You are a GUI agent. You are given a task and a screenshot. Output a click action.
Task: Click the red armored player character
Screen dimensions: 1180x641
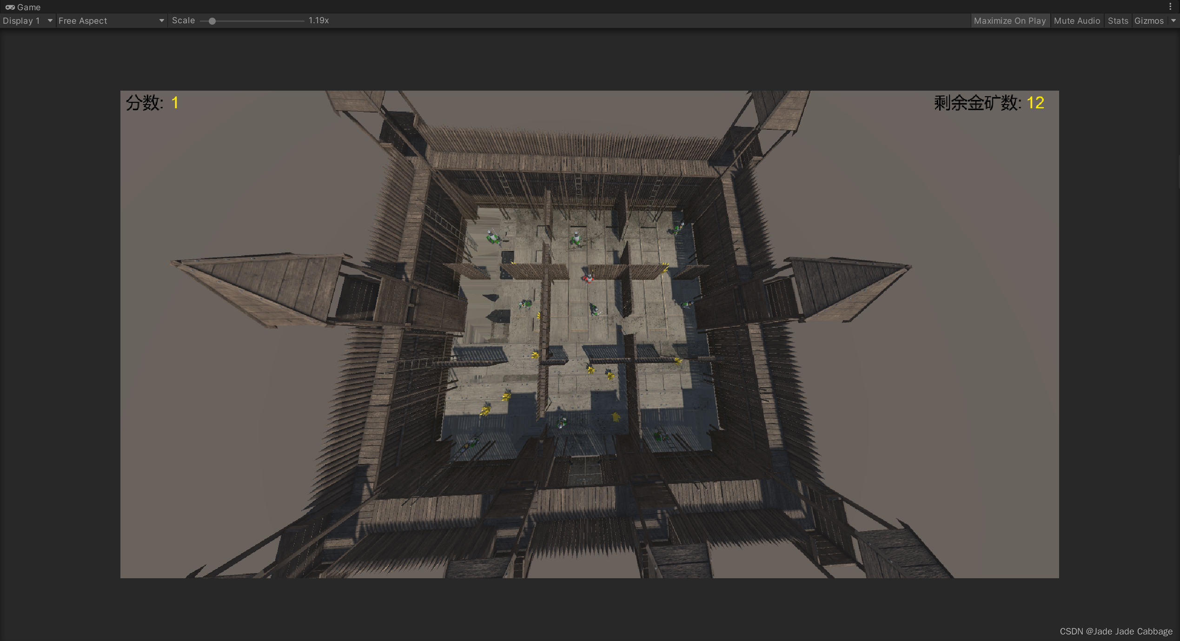[589, 278]
